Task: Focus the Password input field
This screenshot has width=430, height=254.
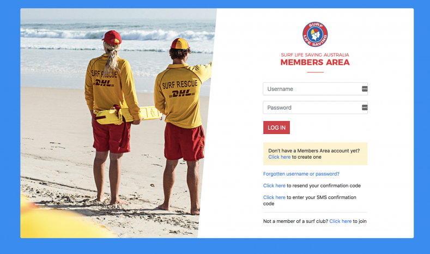Action: tap(315, 107)
